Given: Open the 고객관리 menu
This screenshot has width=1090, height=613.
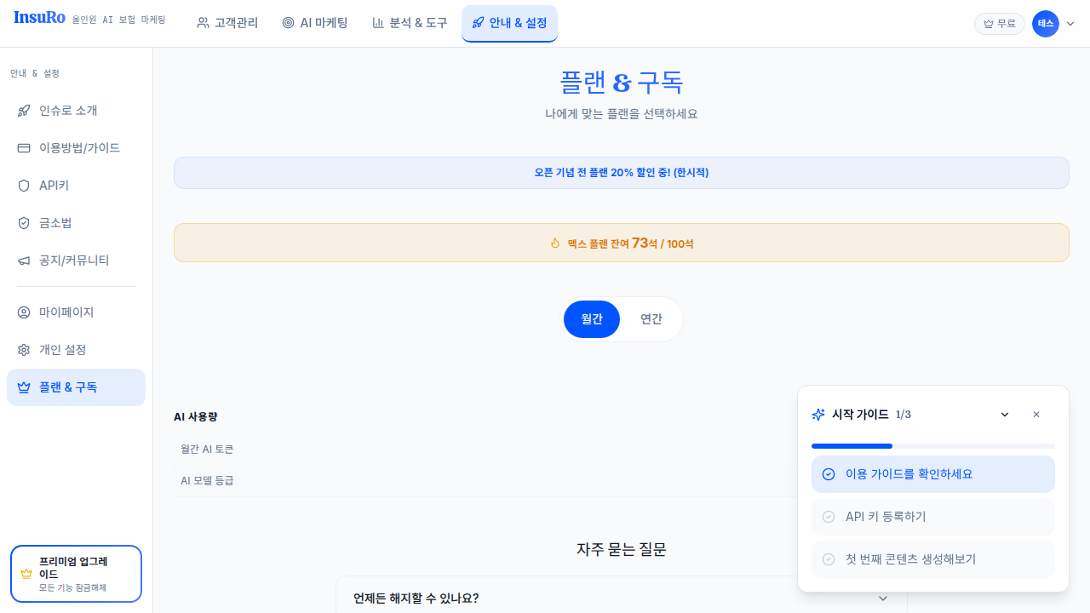Looking at the screenshot, I should [227, 23].
